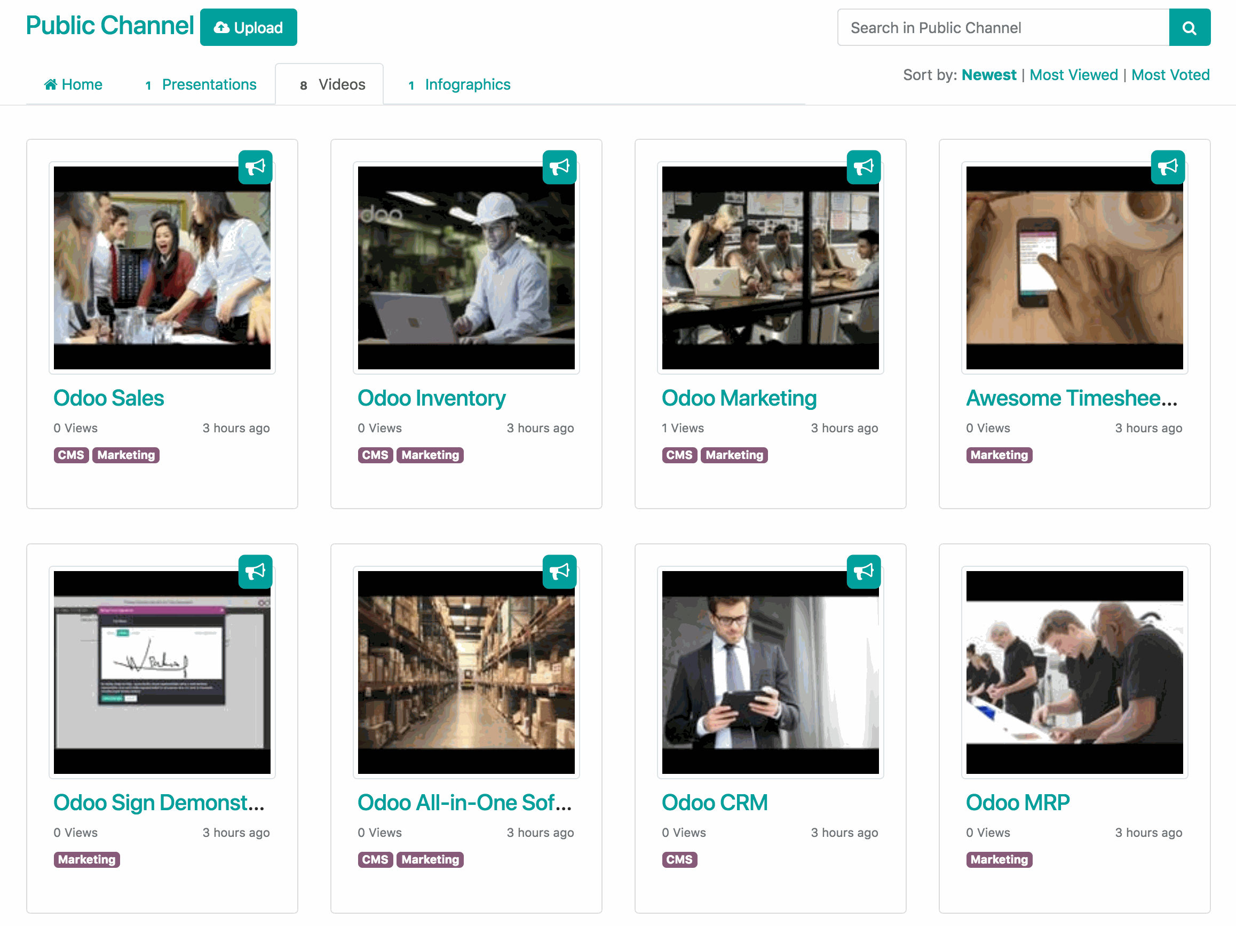Image resolution: width=1236 pixels, height=926 pixels.
Task: Click the Home navigation link
Action: click(x=73, y=85)
